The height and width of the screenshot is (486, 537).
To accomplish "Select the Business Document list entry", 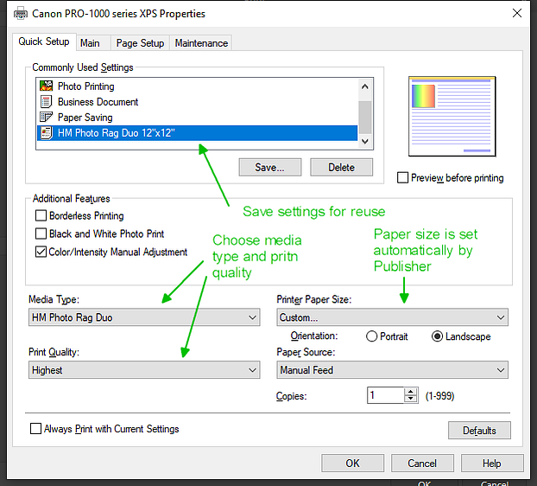I will click(x=197, y=102).
